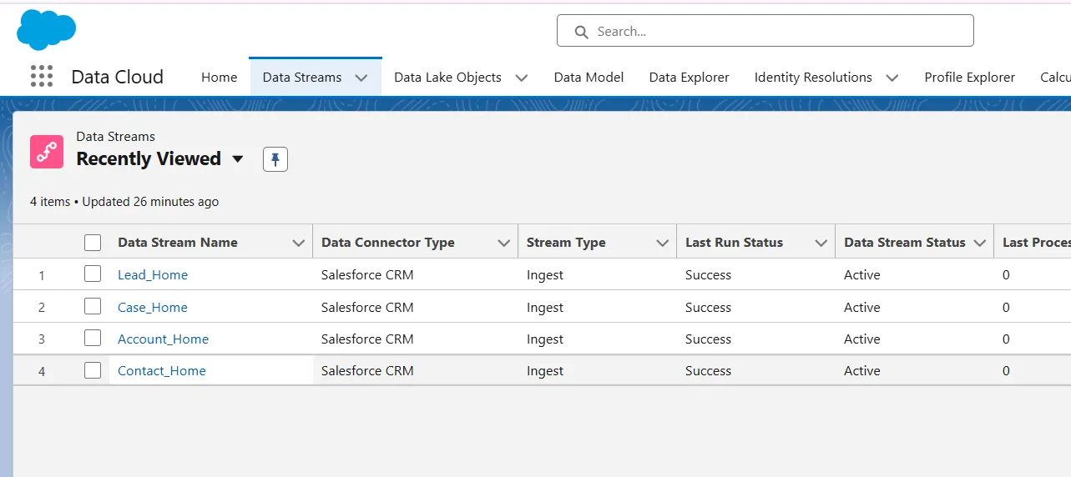This screenshot has width=1071, height=477.
Task: Switch to the Data Model tab
Action: point(589,78)
